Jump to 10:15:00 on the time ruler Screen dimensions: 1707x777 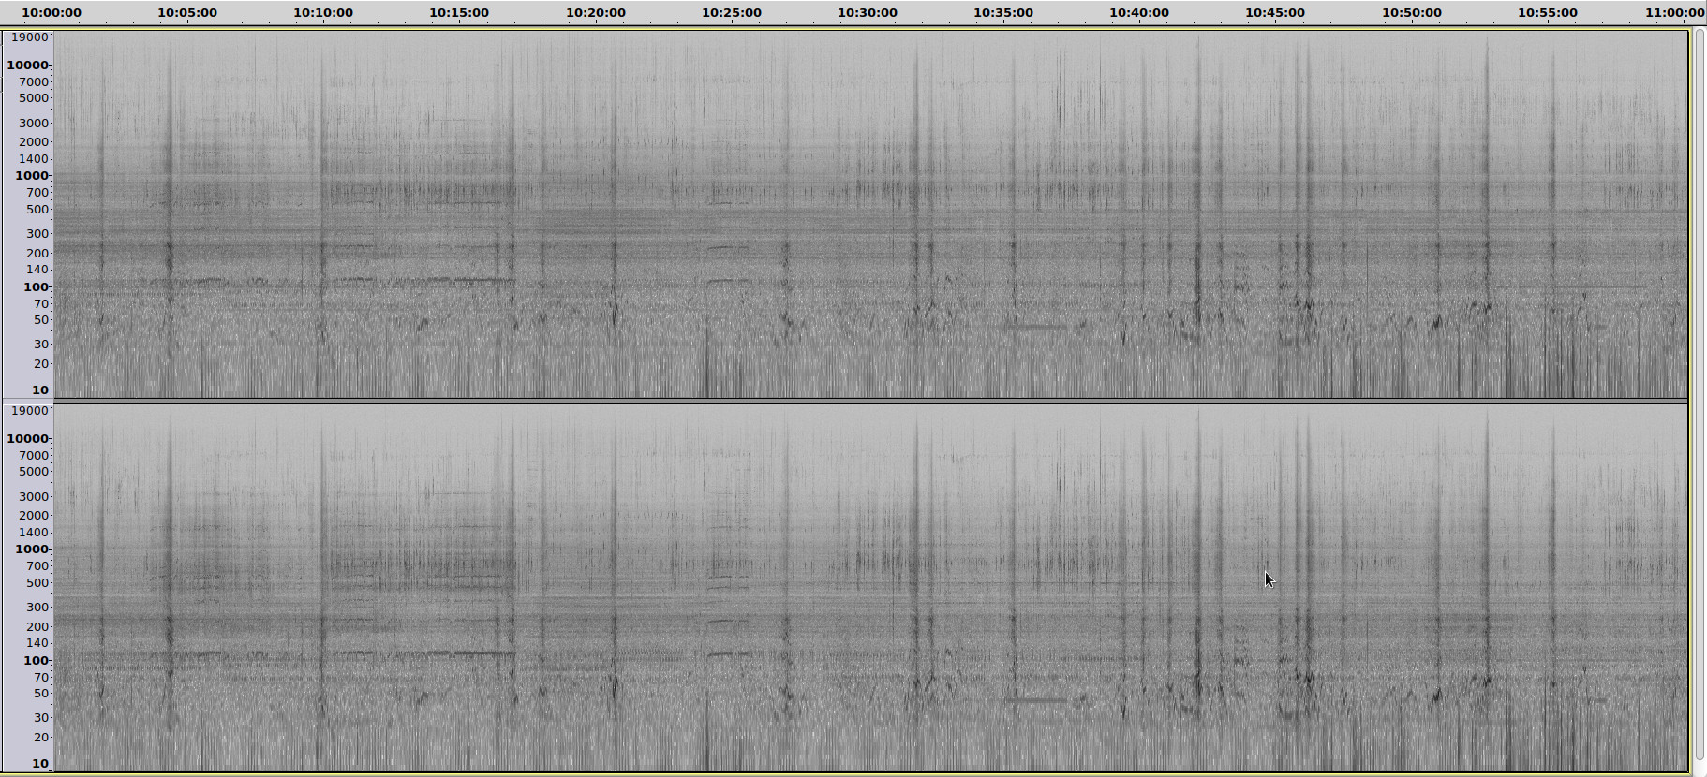click(x=459, y=13)
